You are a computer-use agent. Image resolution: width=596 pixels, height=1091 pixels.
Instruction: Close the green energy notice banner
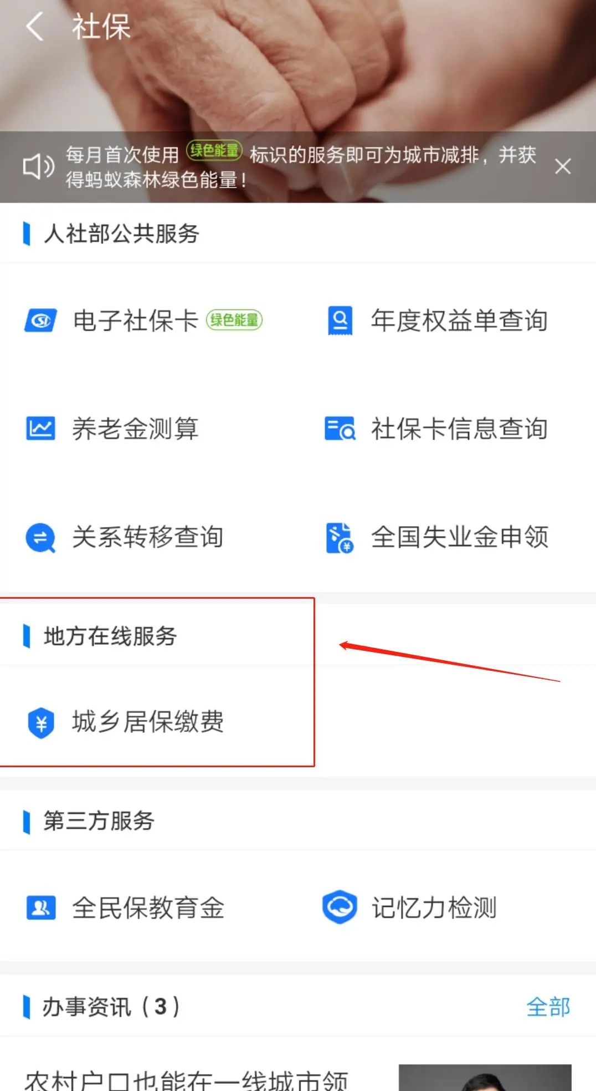[x=563, y=166]
